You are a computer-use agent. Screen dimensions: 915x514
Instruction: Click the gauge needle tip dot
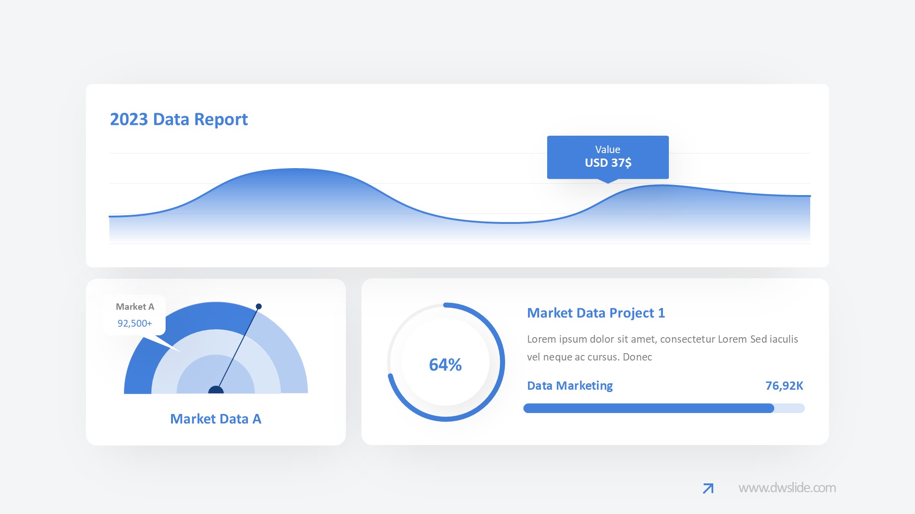point(258,307)
